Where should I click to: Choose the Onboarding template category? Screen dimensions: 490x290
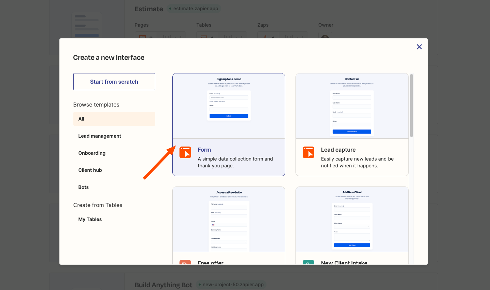pos(114,153)
